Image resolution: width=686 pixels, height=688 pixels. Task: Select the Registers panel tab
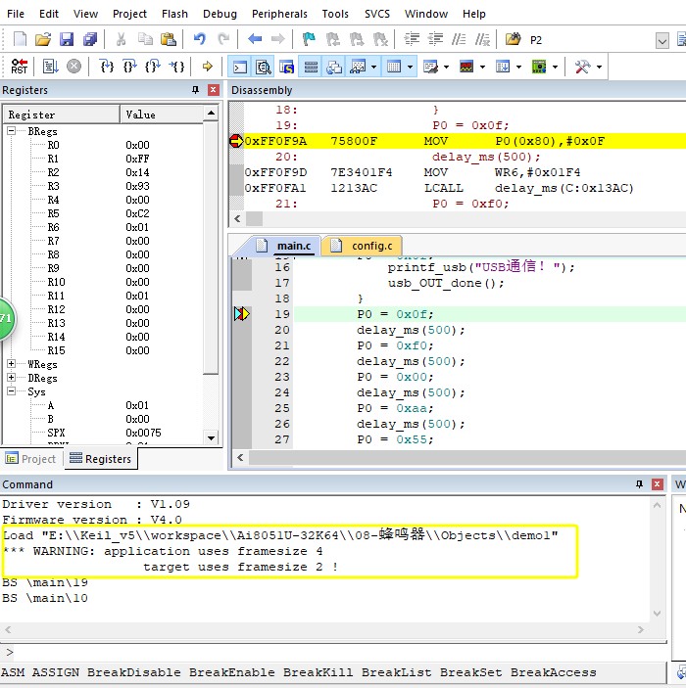click(101, 459)
